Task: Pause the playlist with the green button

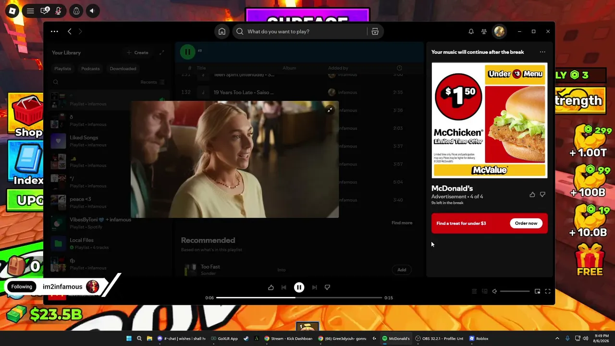Action: click(188, 51)
